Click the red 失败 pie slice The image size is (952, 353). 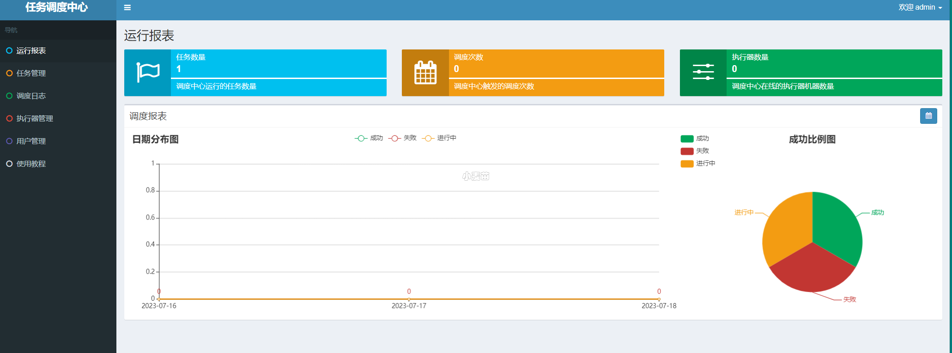(x=813, y=270)
